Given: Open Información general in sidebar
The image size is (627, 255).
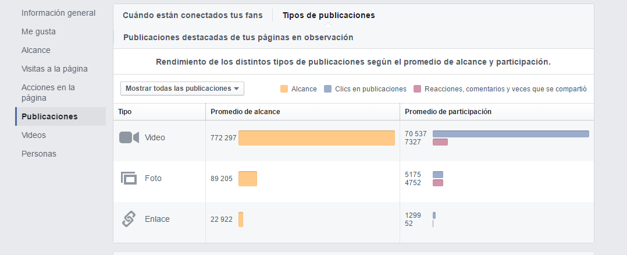Looking at the screenshot, I should tap(58, 13).
